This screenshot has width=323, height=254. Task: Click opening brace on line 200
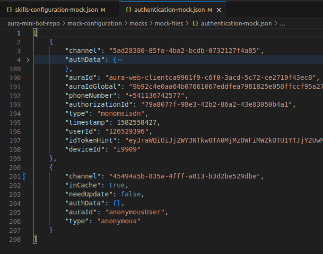point(51,168)
